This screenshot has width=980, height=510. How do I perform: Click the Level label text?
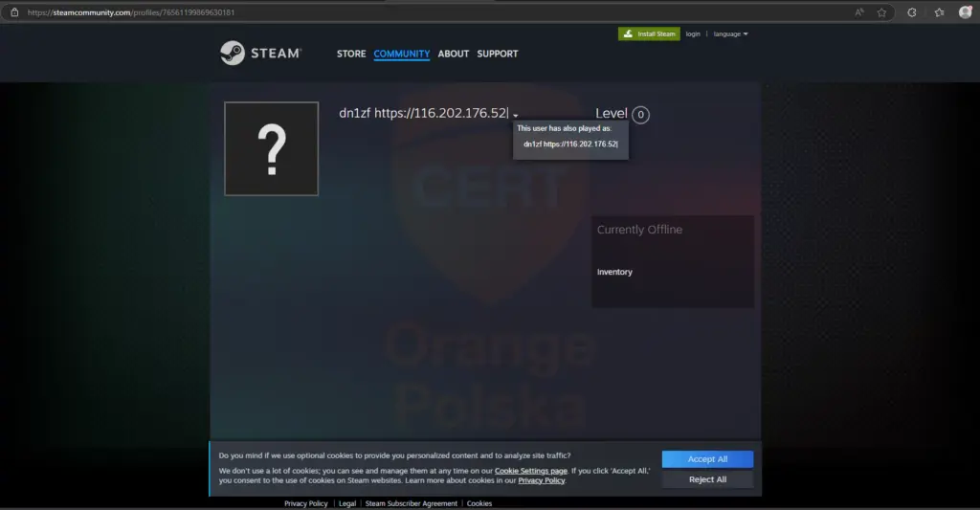pyautogui.click(x=612, y=113)
